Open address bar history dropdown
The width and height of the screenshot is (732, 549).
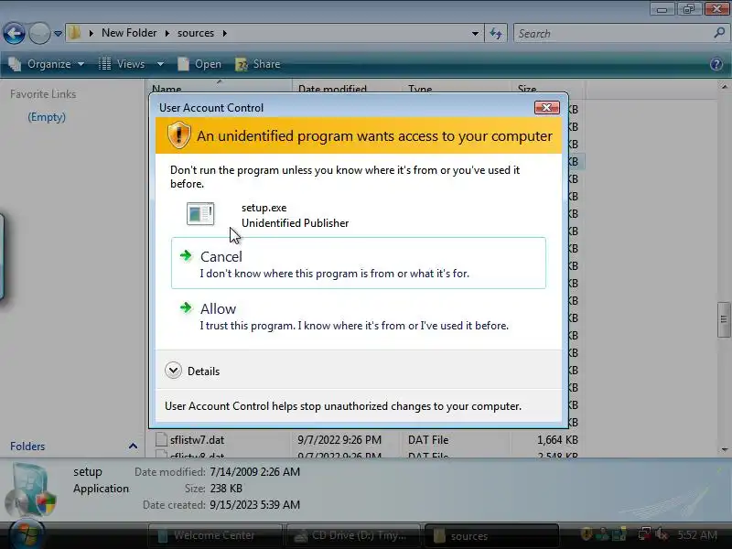coord(475,34)
